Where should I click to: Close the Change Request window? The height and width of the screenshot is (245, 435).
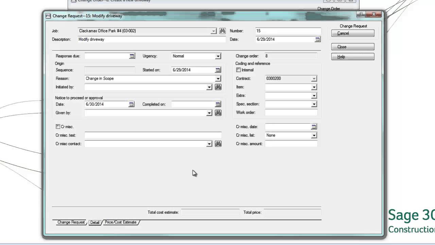373,14
